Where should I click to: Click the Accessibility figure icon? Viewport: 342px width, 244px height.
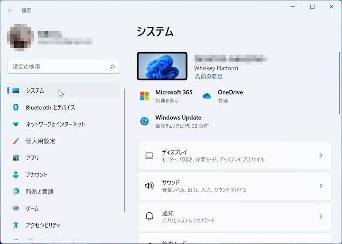point(16,225)
